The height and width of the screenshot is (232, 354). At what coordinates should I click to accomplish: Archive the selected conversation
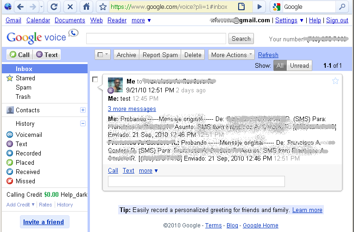tap(126, 55)
